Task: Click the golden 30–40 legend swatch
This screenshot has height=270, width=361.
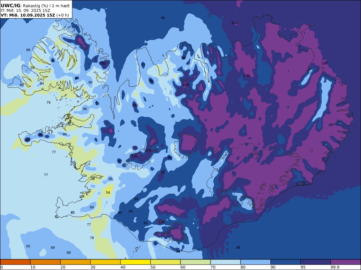Action: click(105, 262)
